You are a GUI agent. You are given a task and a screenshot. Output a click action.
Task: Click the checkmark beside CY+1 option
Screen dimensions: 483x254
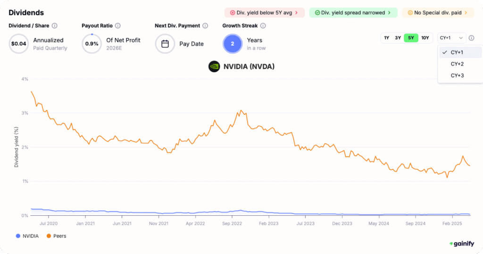pos(444,52)
